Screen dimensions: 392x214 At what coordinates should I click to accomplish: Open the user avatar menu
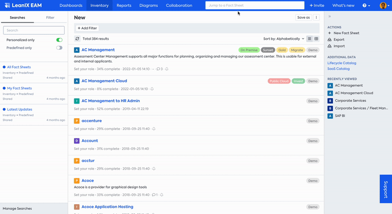385,5
